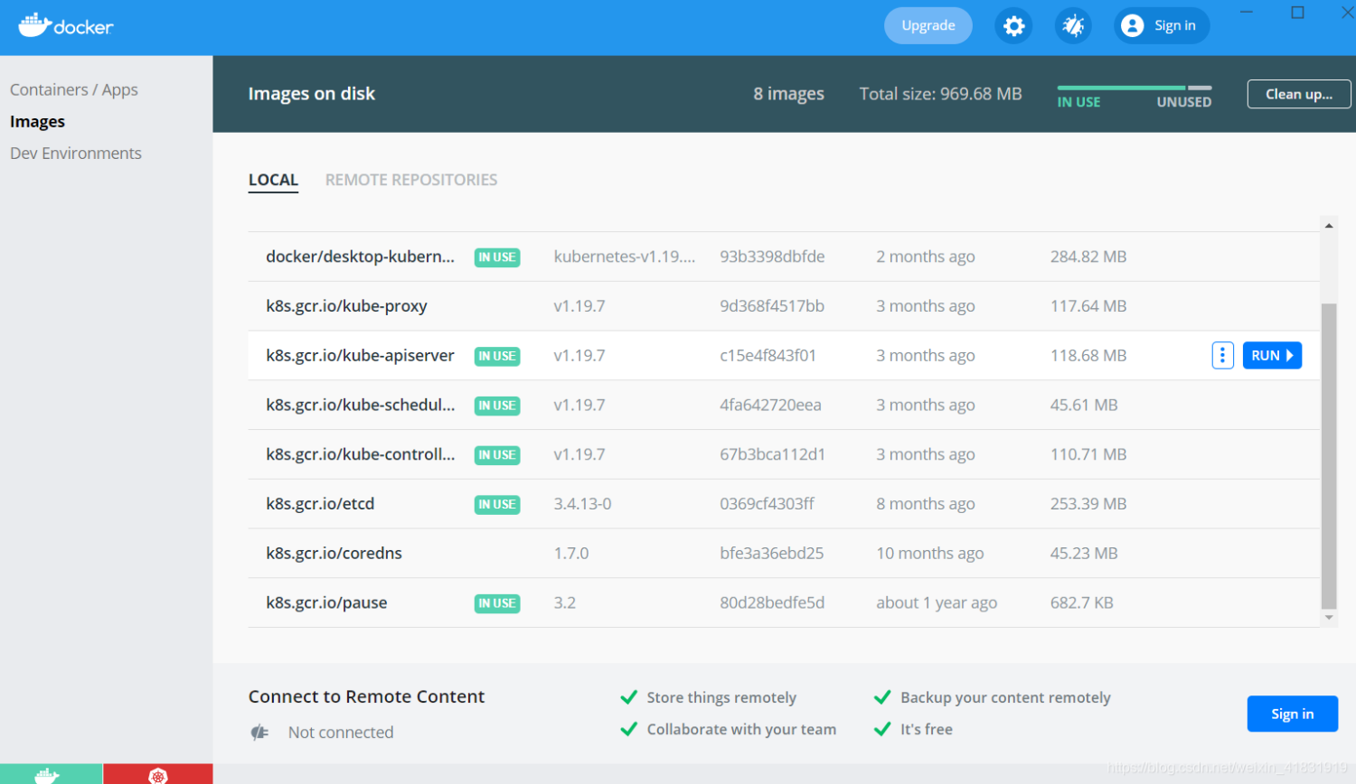This screenshot has width=1356, height=784.
Task: Run the kube-apiserver image
Action: [1272, 356]
